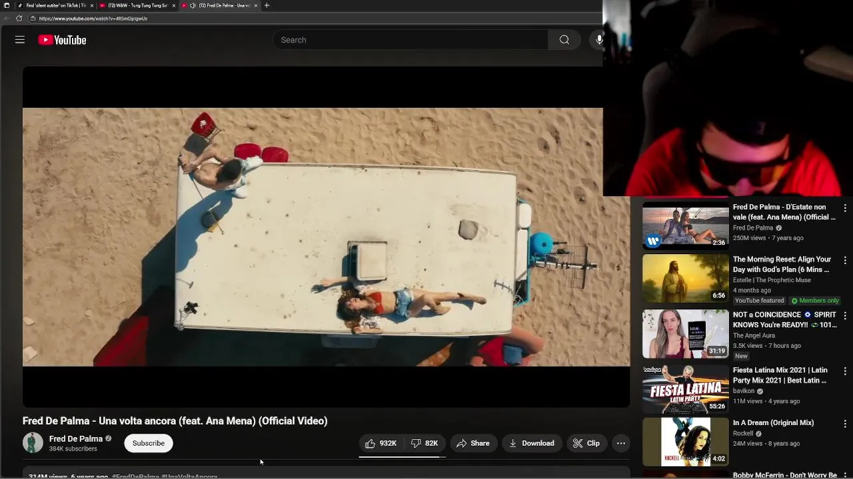Open options menu for Fiesta Latina Mix video

(845, 371)
